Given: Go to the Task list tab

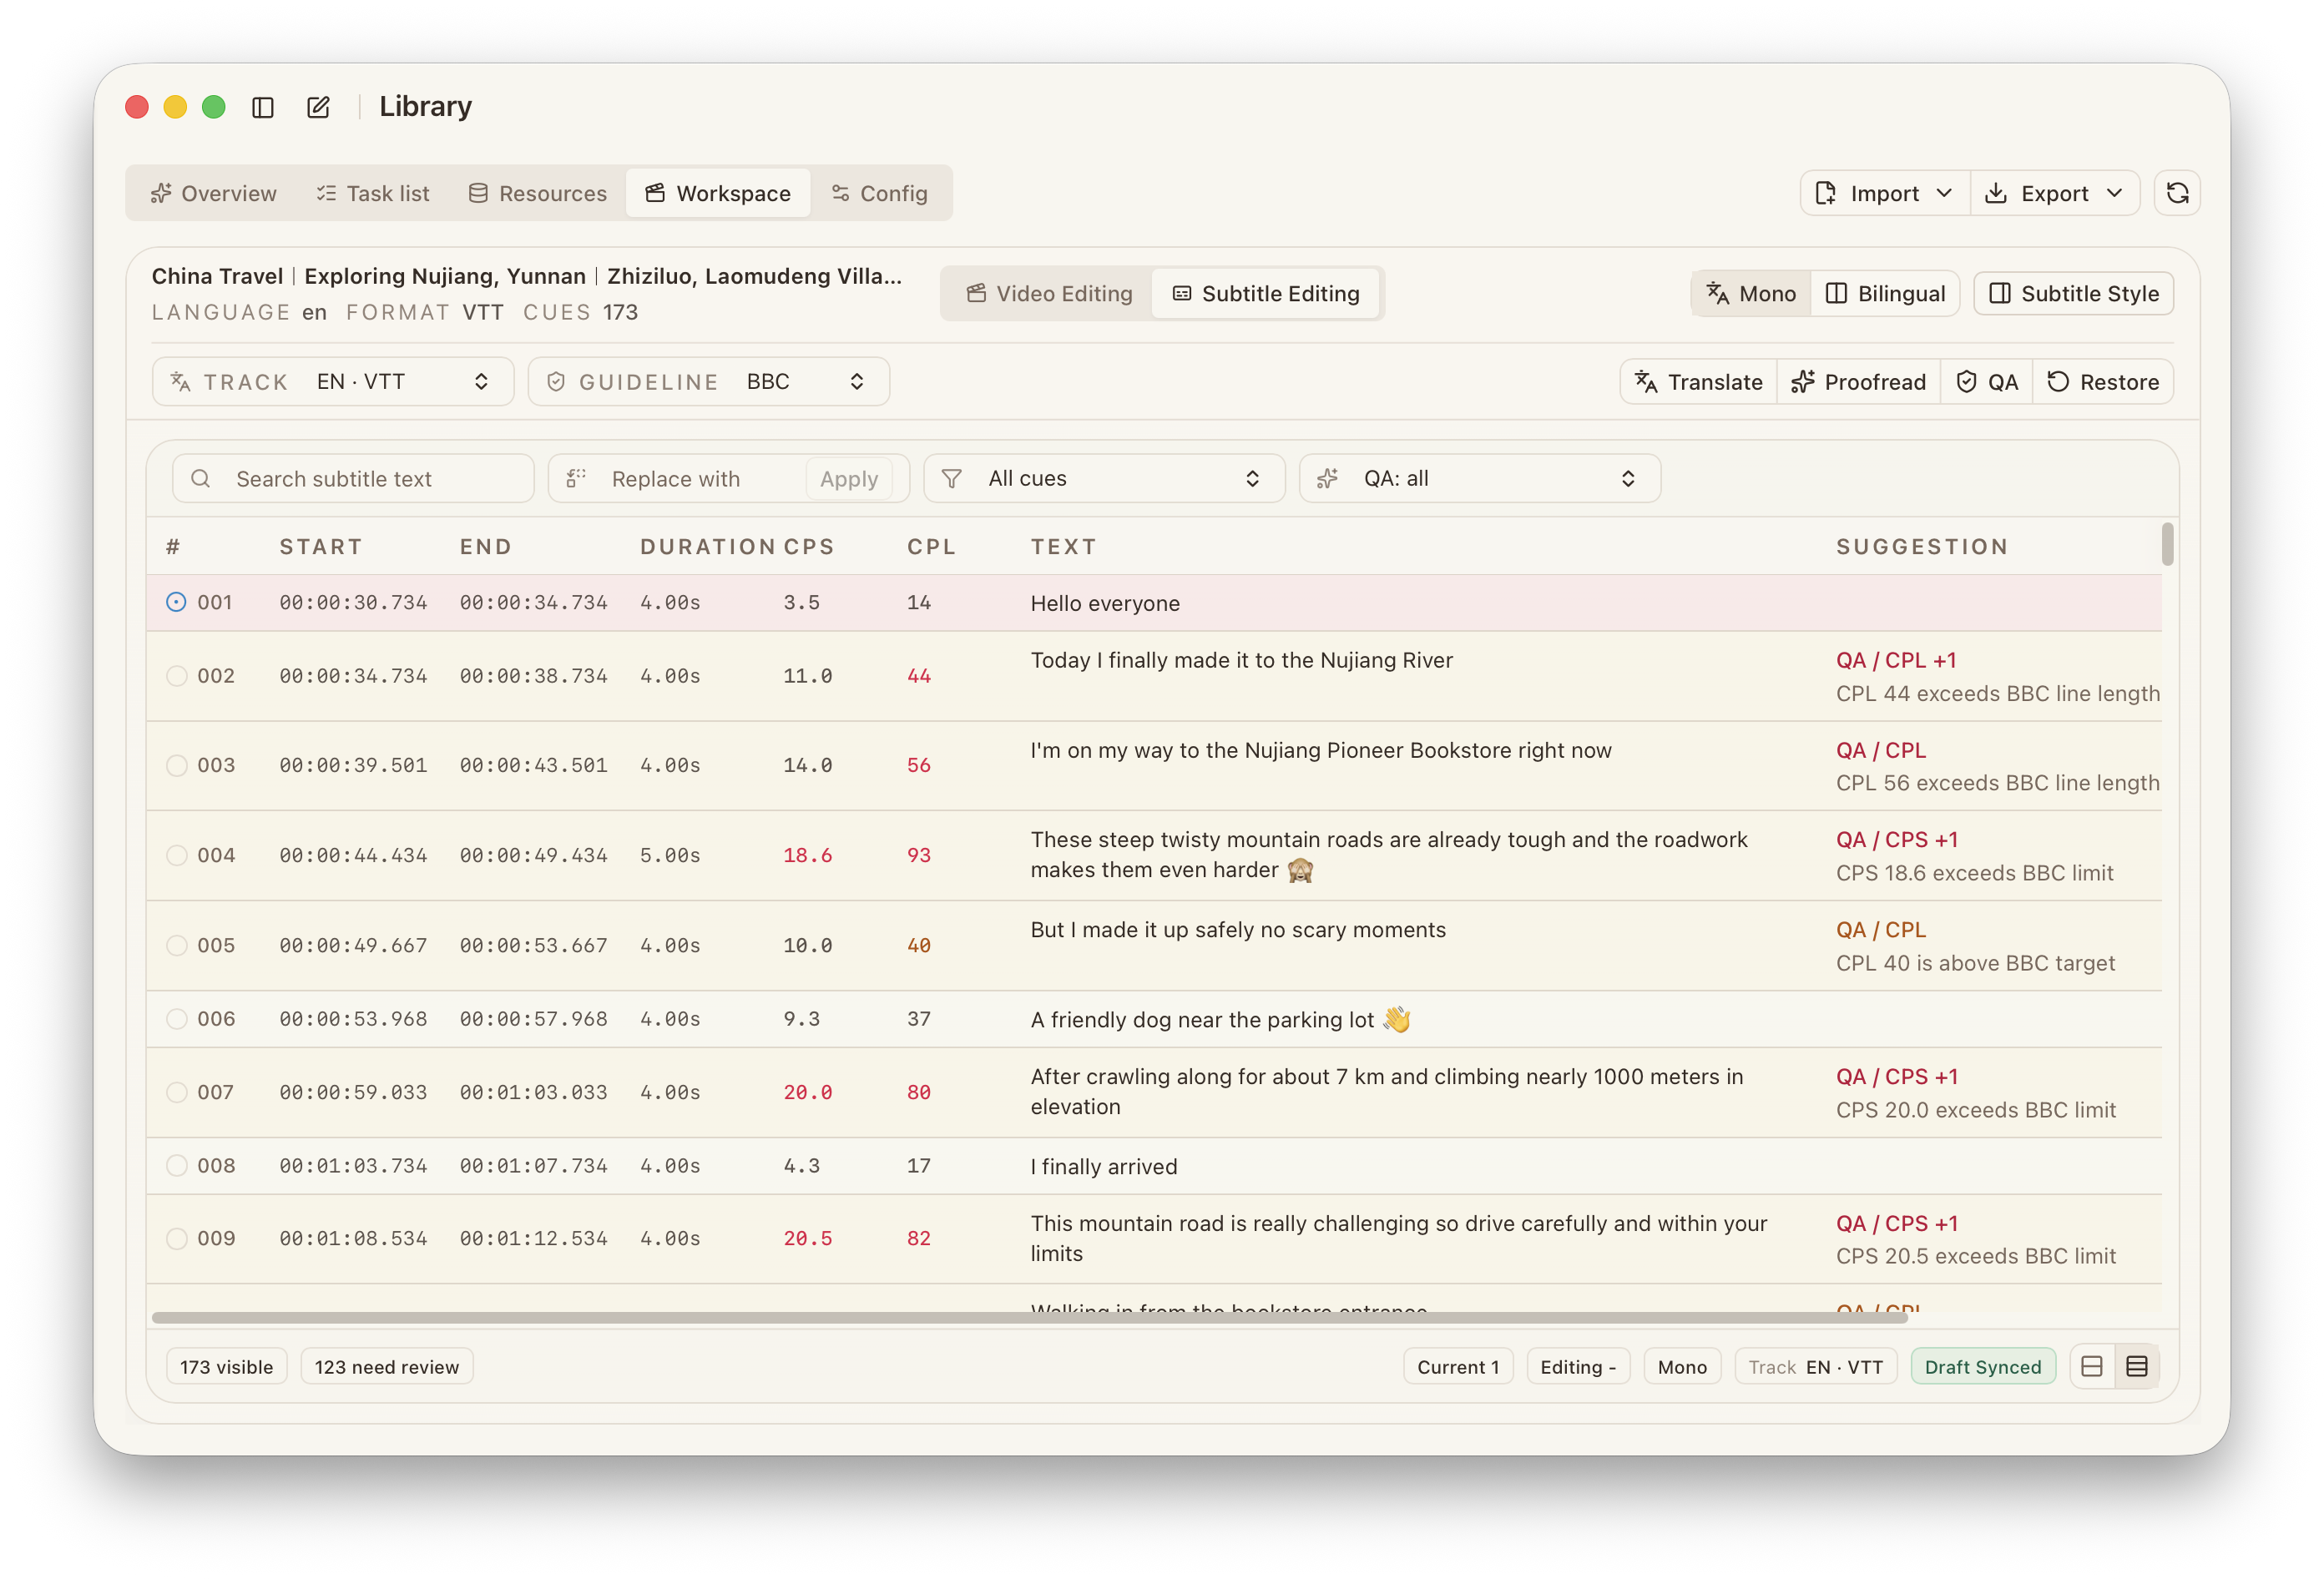Looking at the screenshot, I should click(372, 192).
